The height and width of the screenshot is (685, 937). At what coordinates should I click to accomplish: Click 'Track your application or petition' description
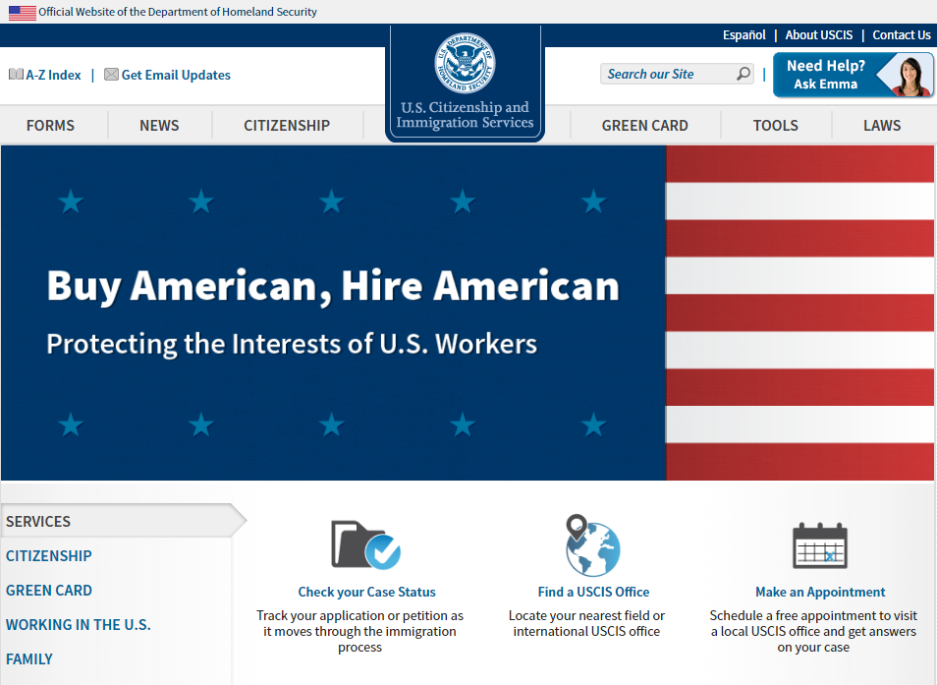pyautogui.click(x=359, y=631)
